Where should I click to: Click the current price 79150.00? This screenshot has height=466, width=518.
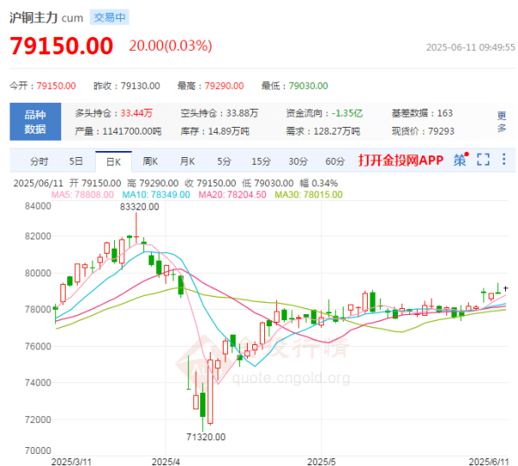click(x=61, y=46)
